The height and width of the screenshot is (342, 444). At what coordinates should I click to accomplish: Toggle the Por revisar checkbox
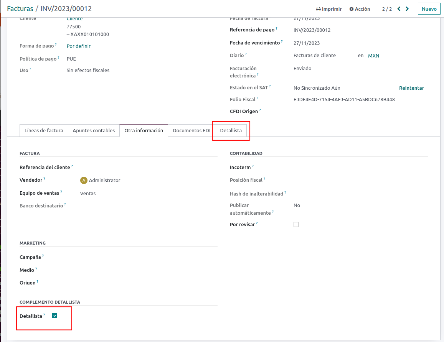coord(296,224)
